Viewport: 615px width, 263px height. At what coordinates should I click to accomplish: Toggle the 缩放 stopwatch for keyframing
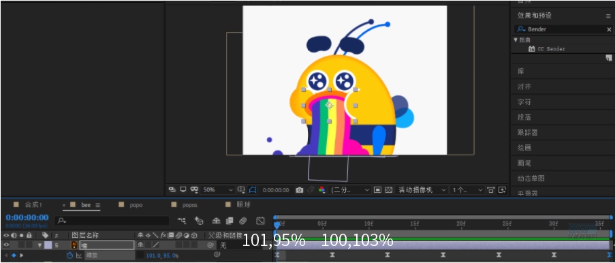pos(70,255)
